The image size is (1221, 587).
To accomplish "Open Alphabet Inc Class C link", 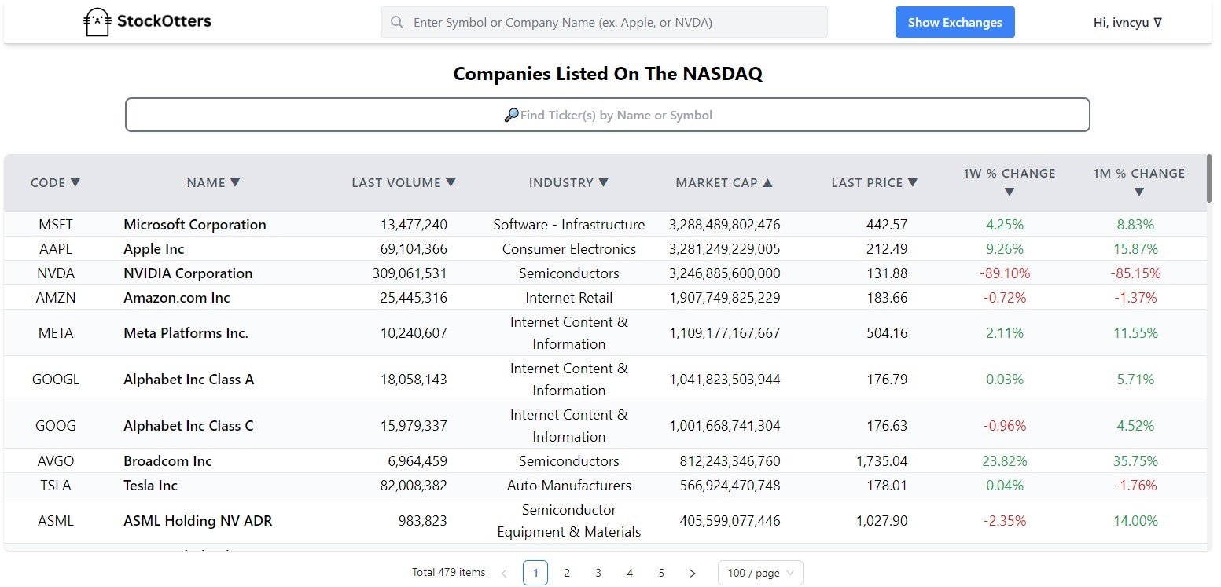I will click(189, 426).
